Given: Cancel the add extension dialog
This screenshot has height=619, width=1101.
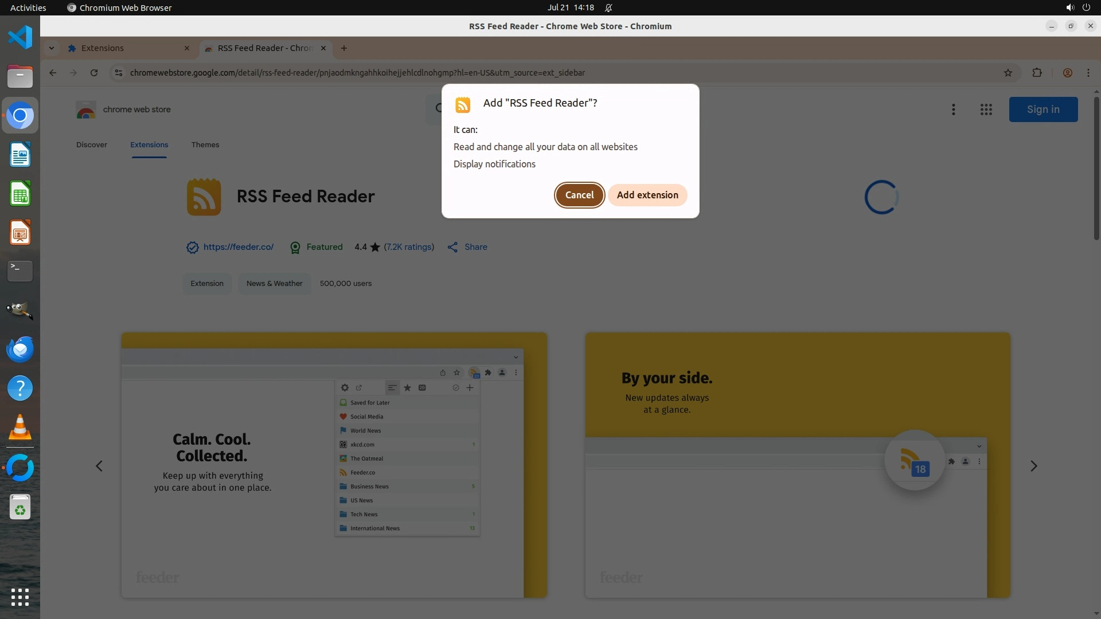Looking at the screenshot, I should [579, 195].
